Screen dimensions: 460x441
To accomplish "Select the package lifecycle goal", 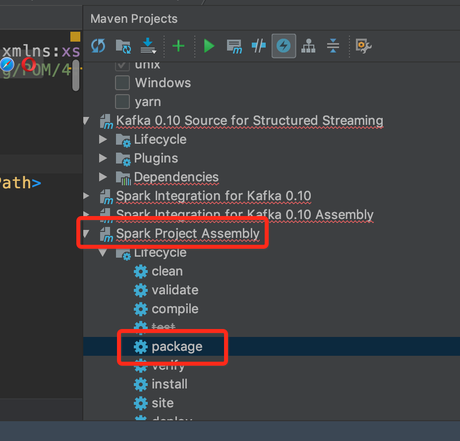I will pos(177,347).
